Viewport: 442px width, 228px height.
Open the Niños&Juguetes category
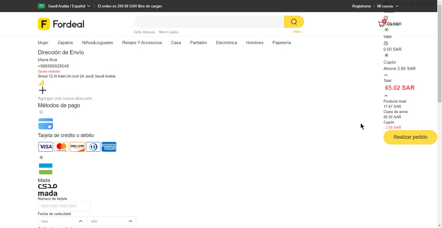[x=98, y=43]
